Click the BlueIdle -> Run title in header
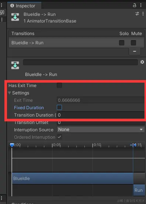 39,14
